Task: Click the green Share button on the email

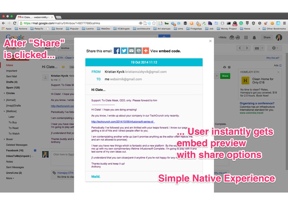Action: [225, 76]
